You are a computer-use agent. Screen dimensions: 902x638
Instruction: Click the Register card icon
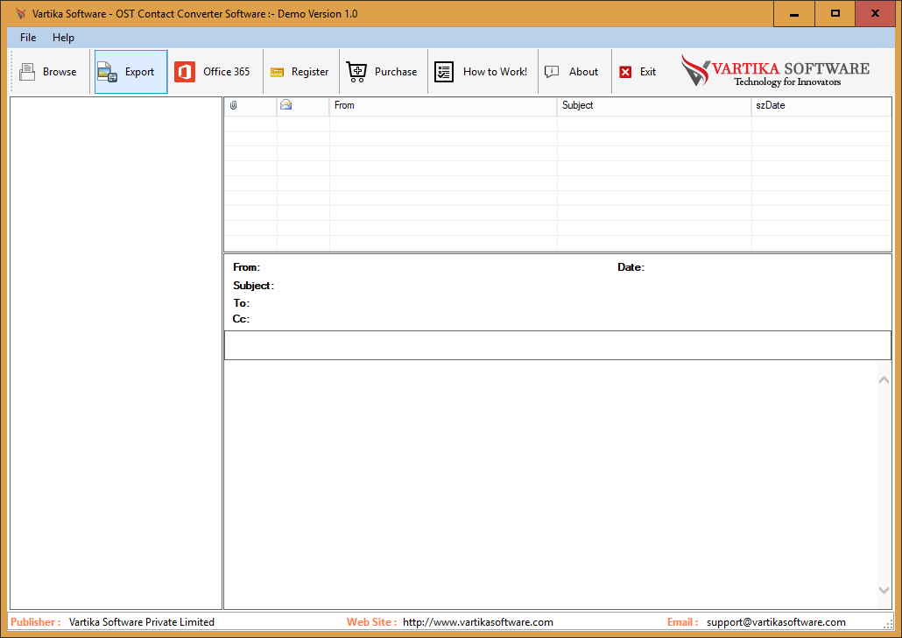pyautogui.click(x=278, y=72)
